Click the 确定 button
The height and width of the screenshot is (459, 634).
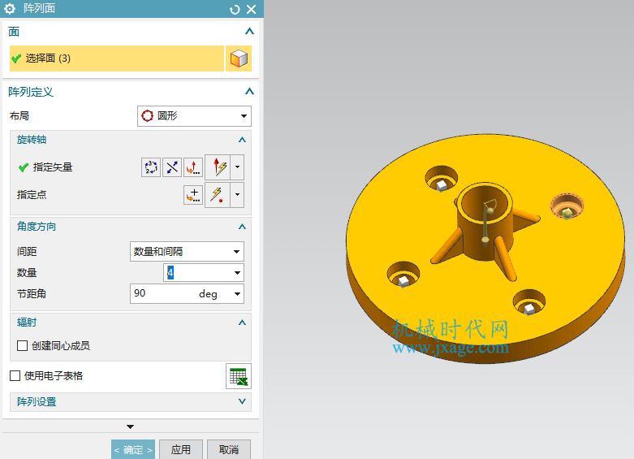click(133, 450)
